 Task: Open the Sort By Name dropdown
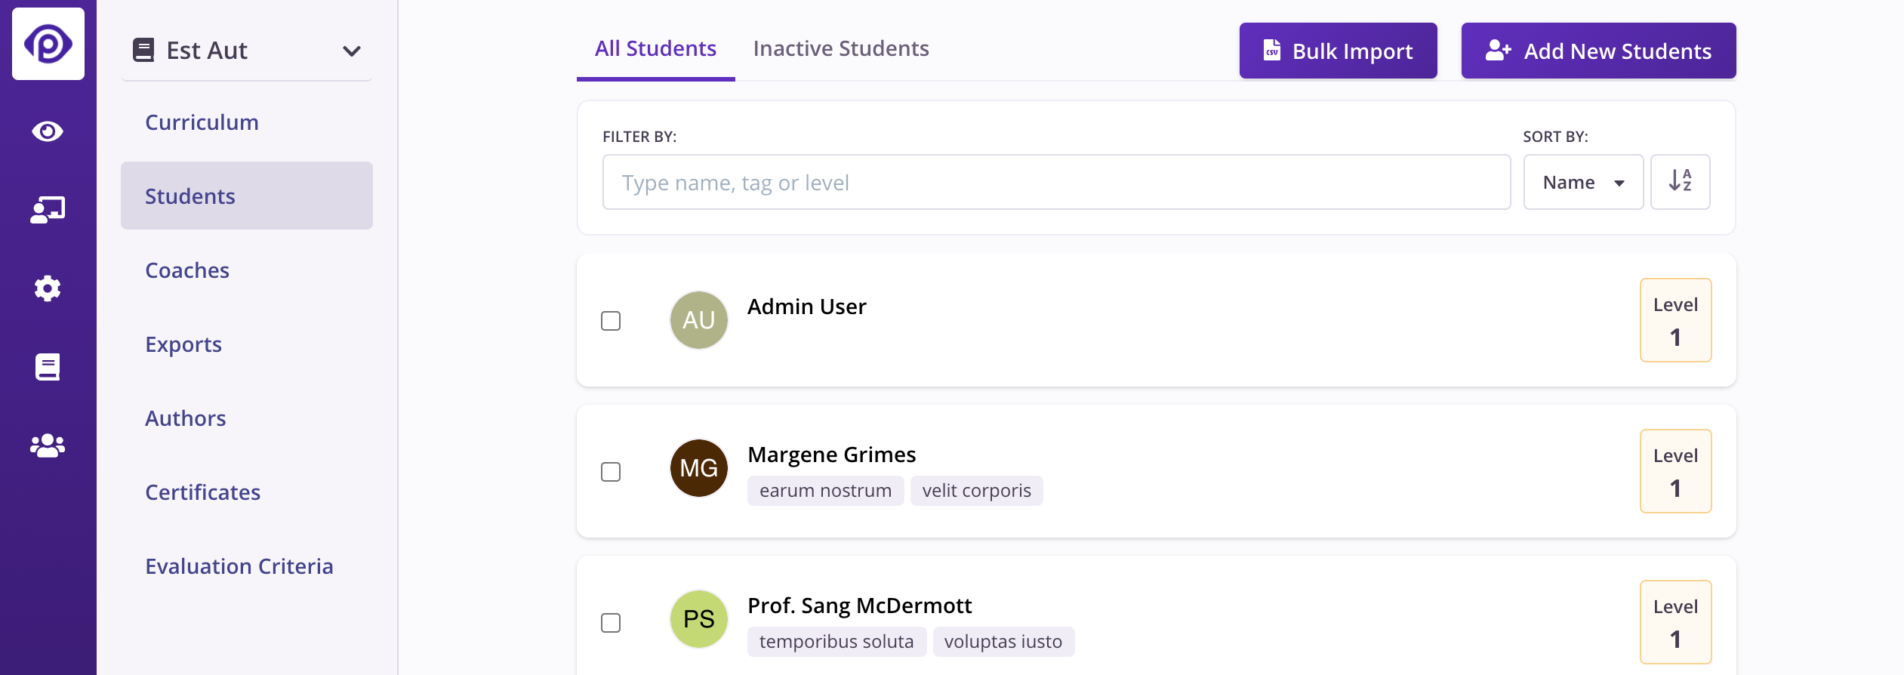pyautogui.click(x=1583, y=182)
